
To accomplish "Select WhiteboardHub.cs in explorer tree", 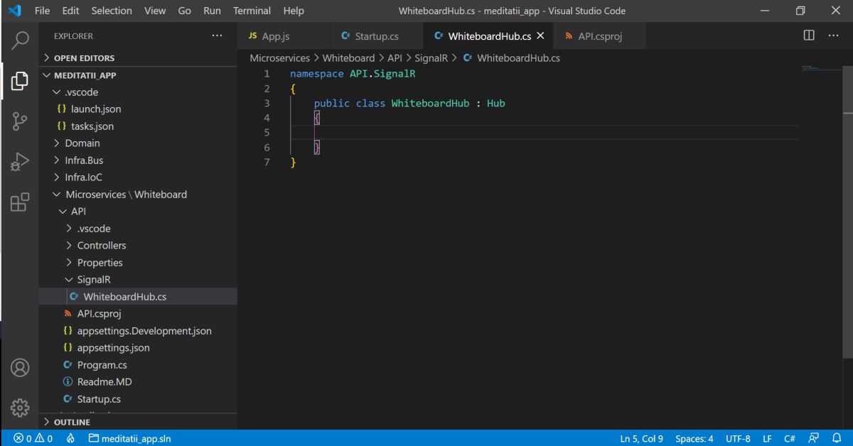I will coord(138,297).
